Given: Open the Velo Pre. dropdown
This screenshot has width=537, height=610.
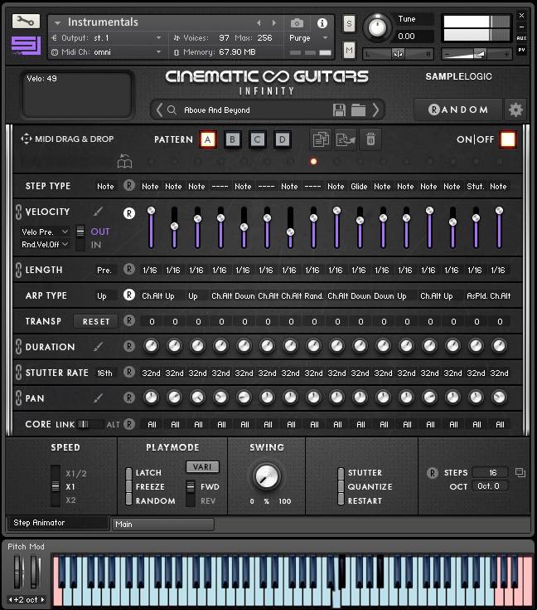Looking at the screenshot, I should [45, 232].
